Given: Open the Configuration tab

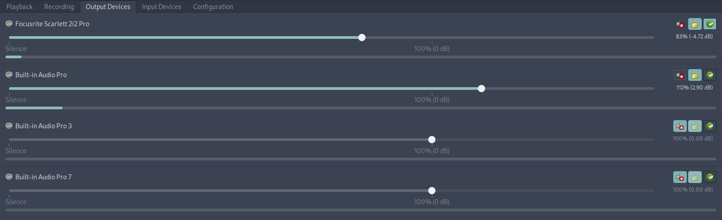Looking at the screenshot, I should (x=213, y=7).
